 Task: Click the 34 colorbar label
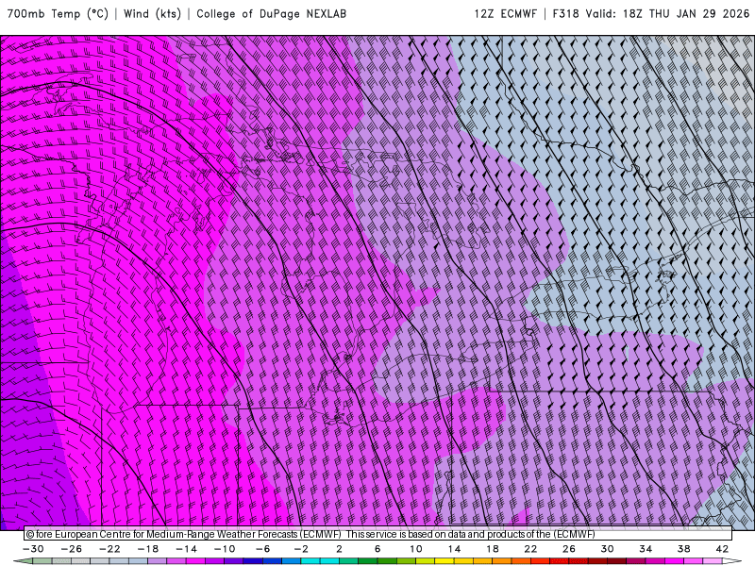tap(646, 549)
